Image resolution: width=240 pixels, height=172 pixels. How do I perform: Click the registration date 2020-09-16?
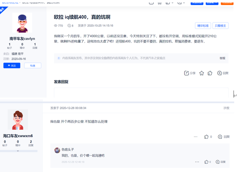pyautogui.click(x=19, y=59)
